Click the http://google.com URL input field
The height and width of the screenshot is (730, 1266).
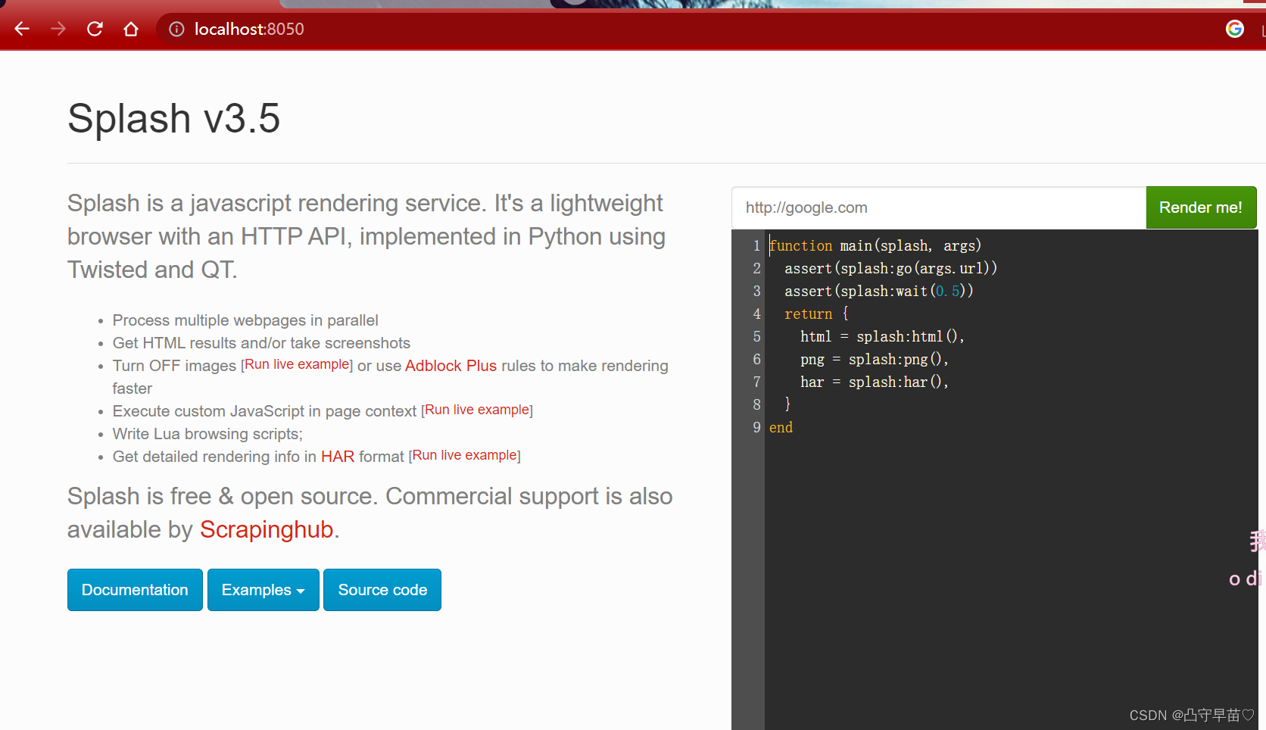[x=939, y=207]
